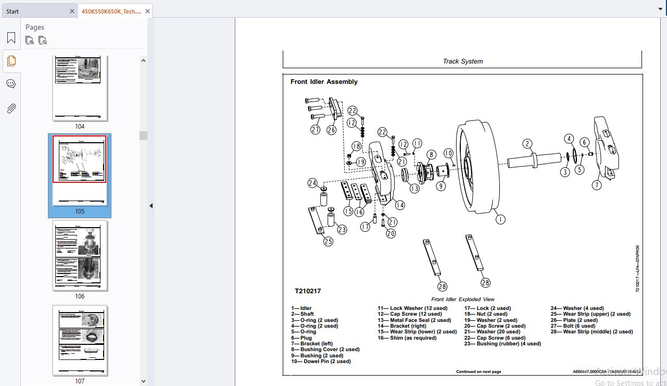Close the 450K550K650K_Tech document tab
Viewport: 667px width, 386px height.
pos(148,11)
